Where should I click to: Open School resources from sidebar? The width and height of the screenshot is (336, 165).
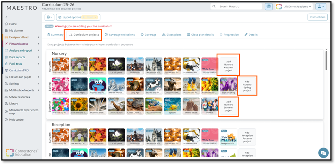(x=19, y=97)
